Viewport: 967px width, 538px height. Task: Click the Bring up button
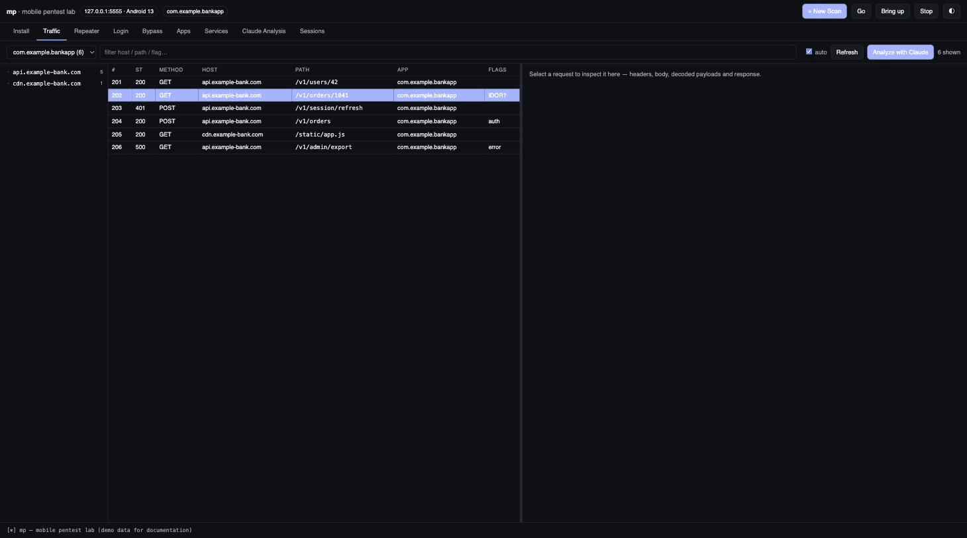click(892, 11)
